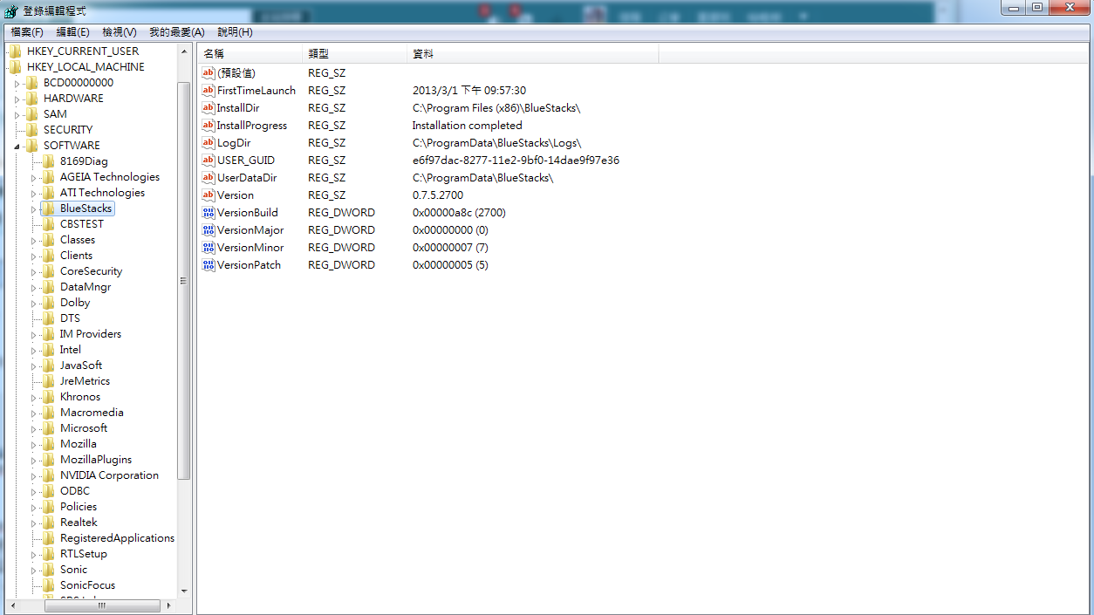The height and width of the screenshot is (615, 1094).
Task: Click the tree horizontal scrollbar left arrow
Action: [x=13, y=605]
